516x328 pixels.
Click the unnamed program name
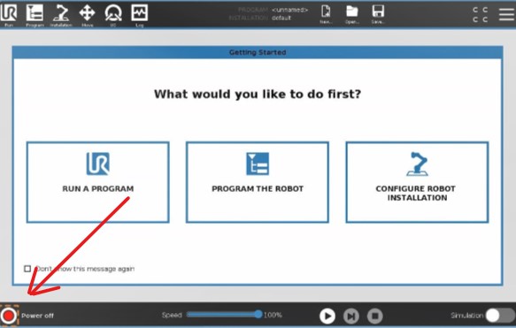coord(289,11)
